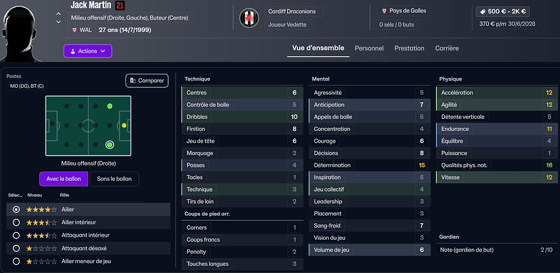Select the Ailier intérieur role radio button
Viewport: 560px width, 273px height.
[x=16, y=222]
